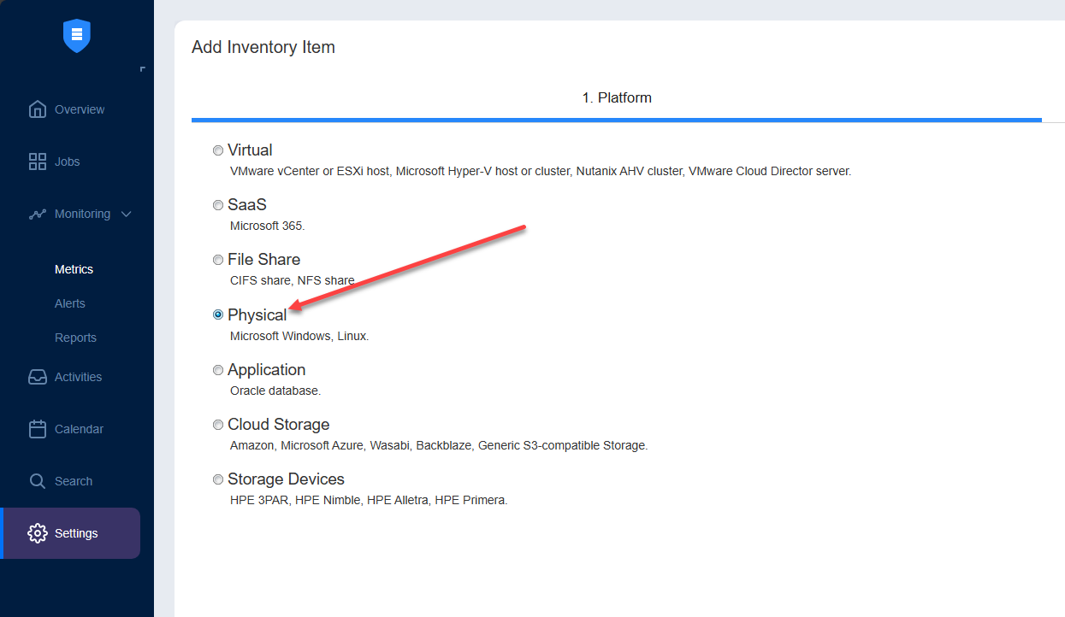Open Overview via the house icon

[x=37, y=109]
